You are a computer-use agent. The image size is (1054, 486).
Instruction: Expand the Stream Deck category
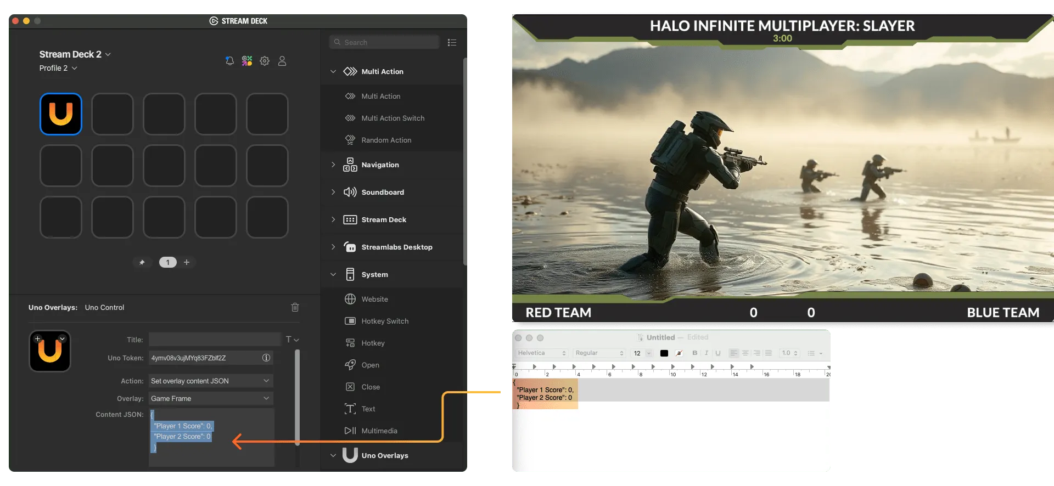point(333,219)
